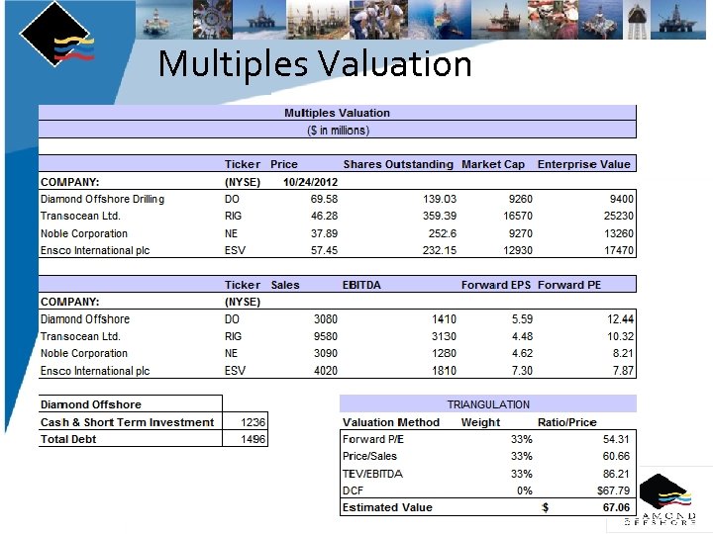Click Ensco EBITDA 1810
This screenshot has width=713, height=534.
tap(444, 371)
